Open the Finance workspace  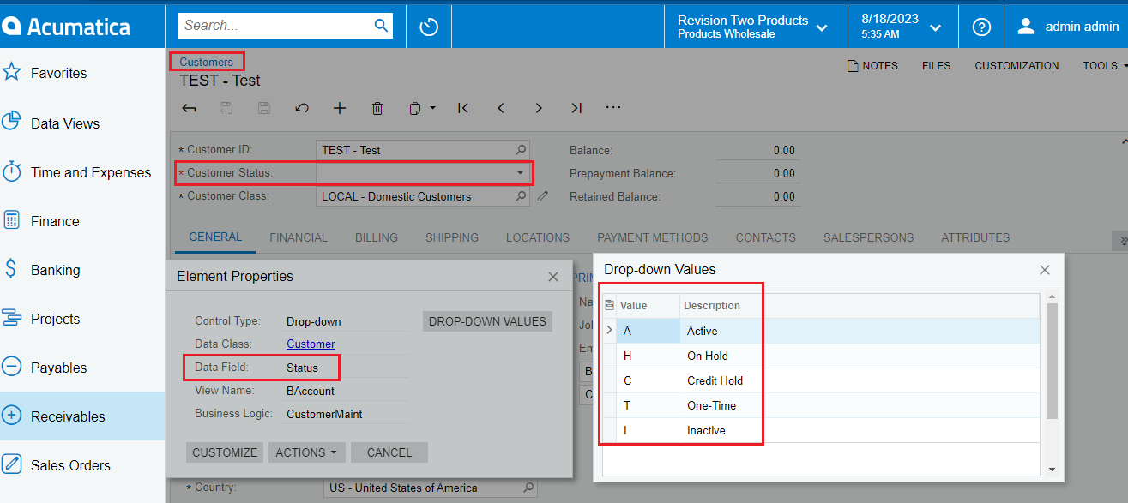click(41, 221)
